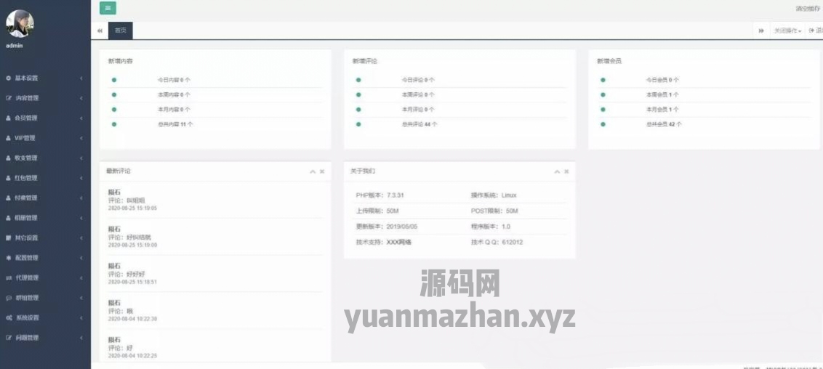Click the 技术QQ 612012 entry
The image size is (823, 369).
[x=497, y=242]
